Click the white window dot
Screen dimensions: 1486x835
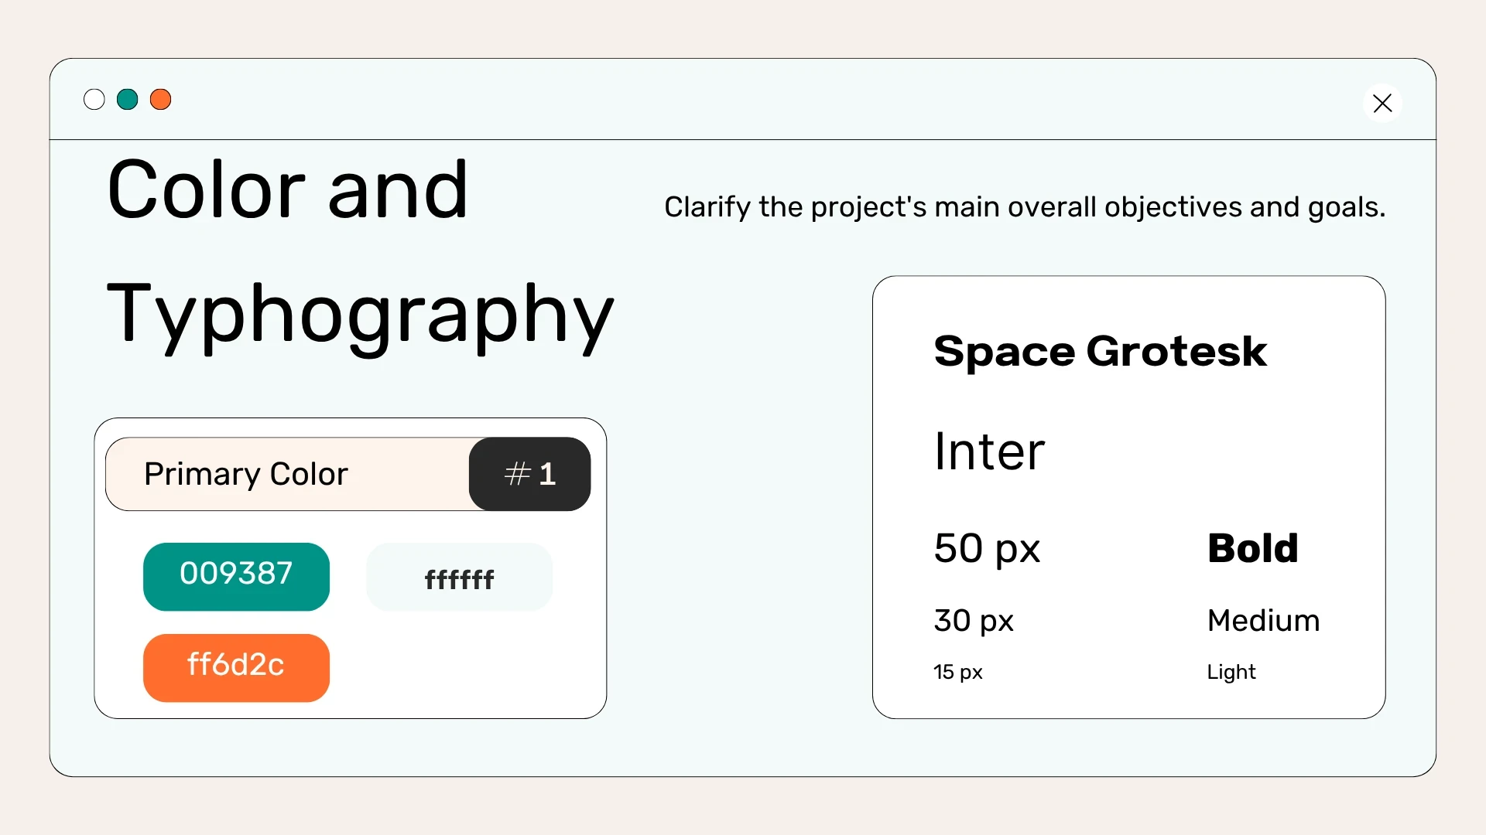tap(94, 100)
